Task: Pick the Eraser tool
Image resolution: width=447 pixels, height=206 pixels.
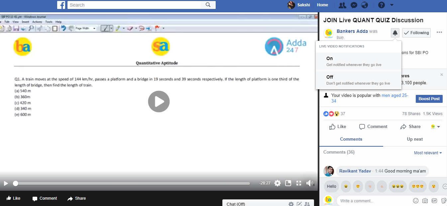Action: coord(130,28)
